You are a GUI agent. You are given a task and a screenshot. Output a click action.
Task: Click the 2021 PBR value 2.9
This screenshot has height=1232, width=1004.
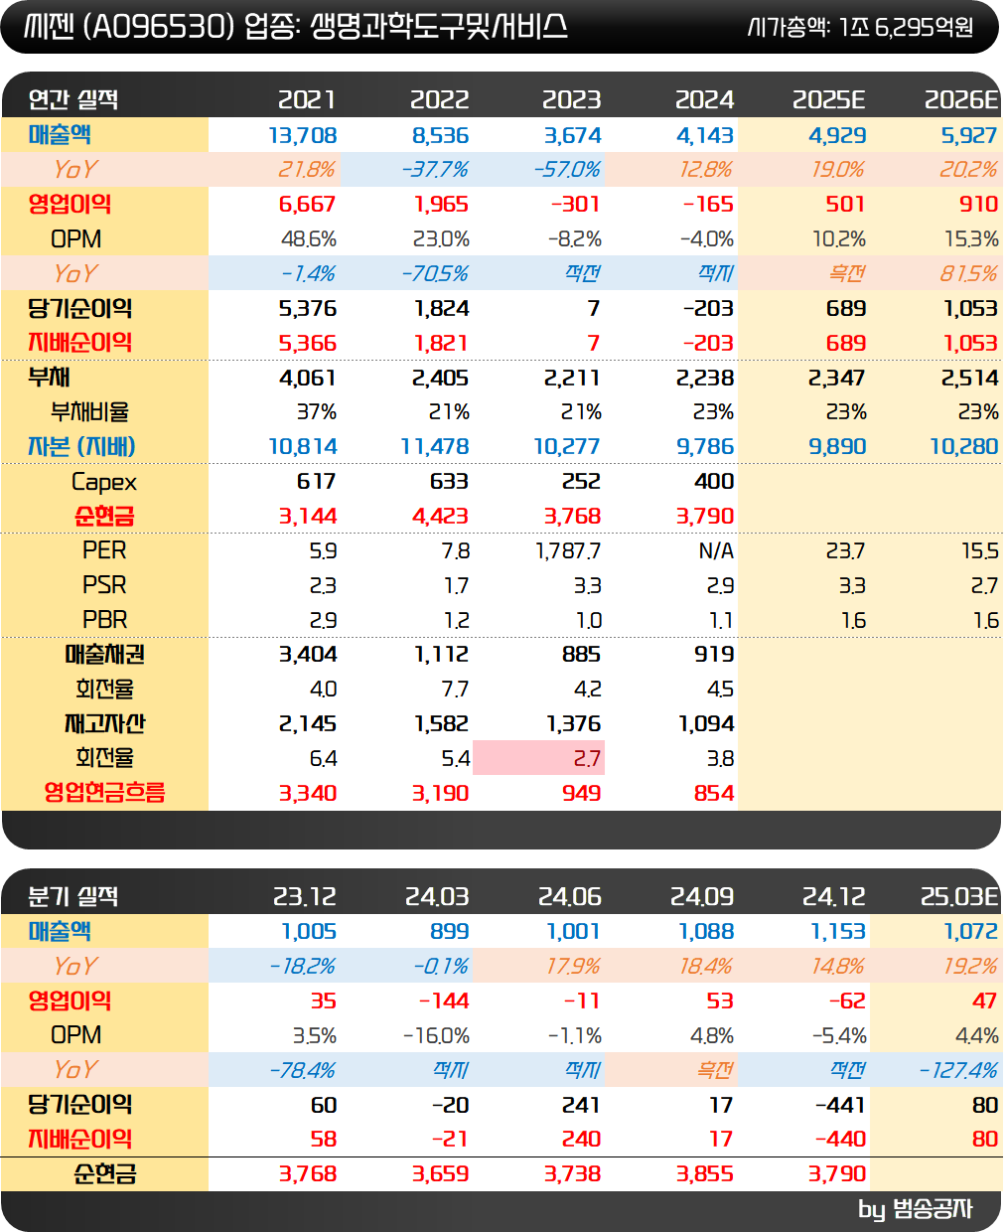click(324, 620)
